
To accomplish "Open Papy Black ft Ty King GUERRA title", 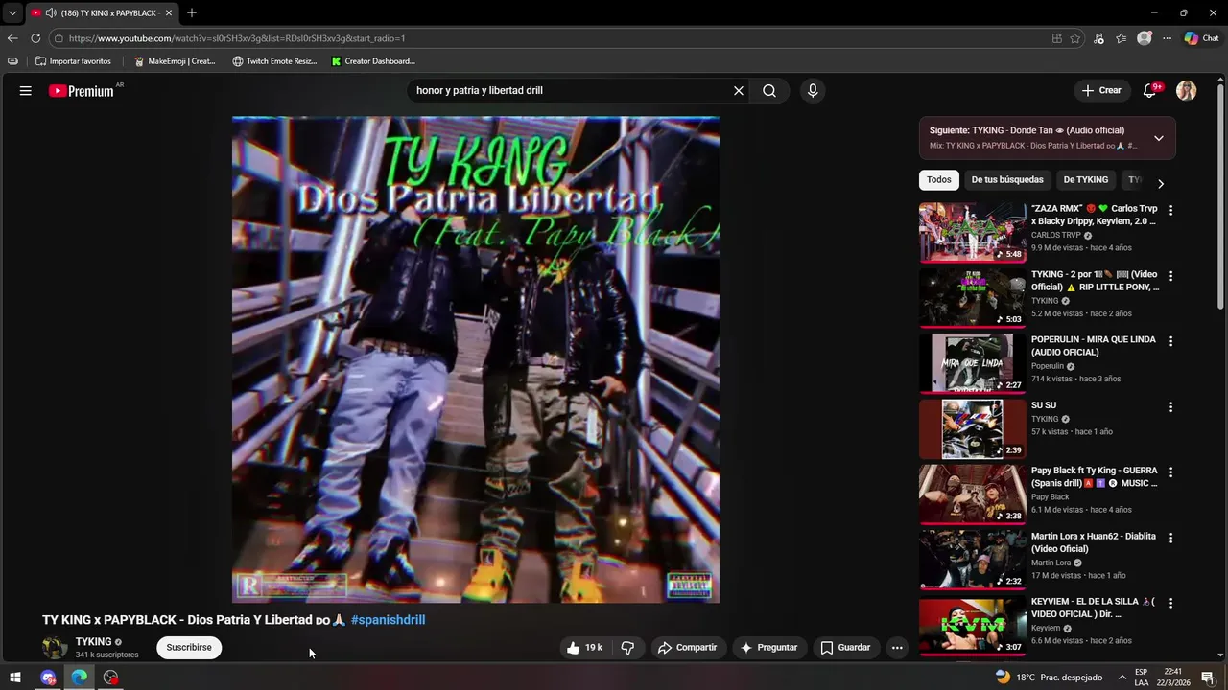I will 1095,477.
